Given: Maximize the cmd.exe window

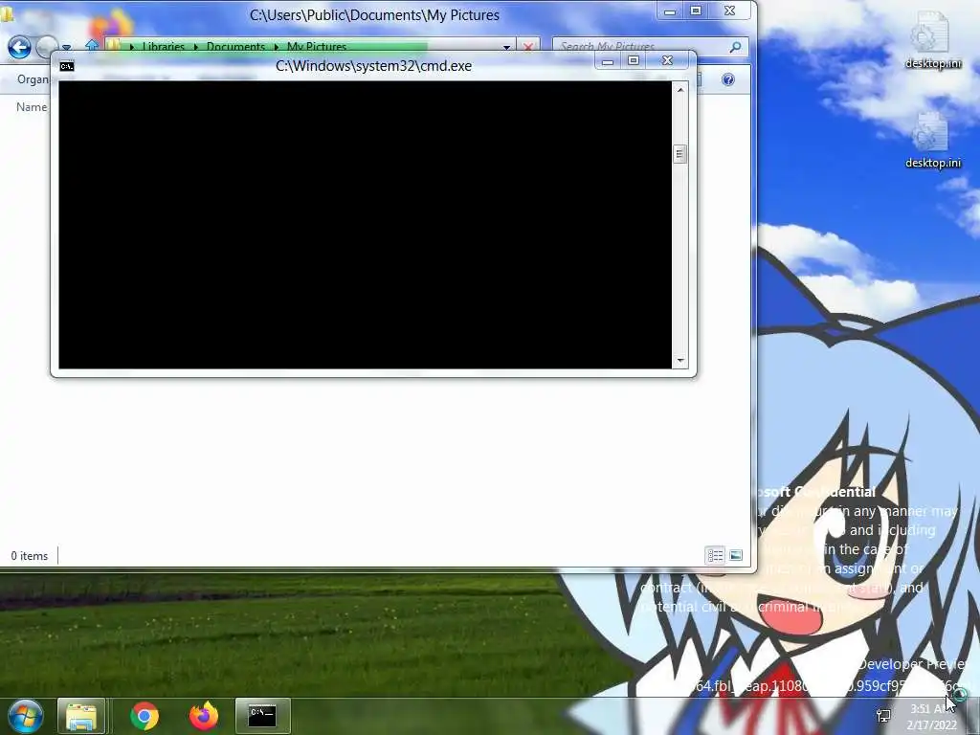Looking at the screenshot, I should click(634, 60).
